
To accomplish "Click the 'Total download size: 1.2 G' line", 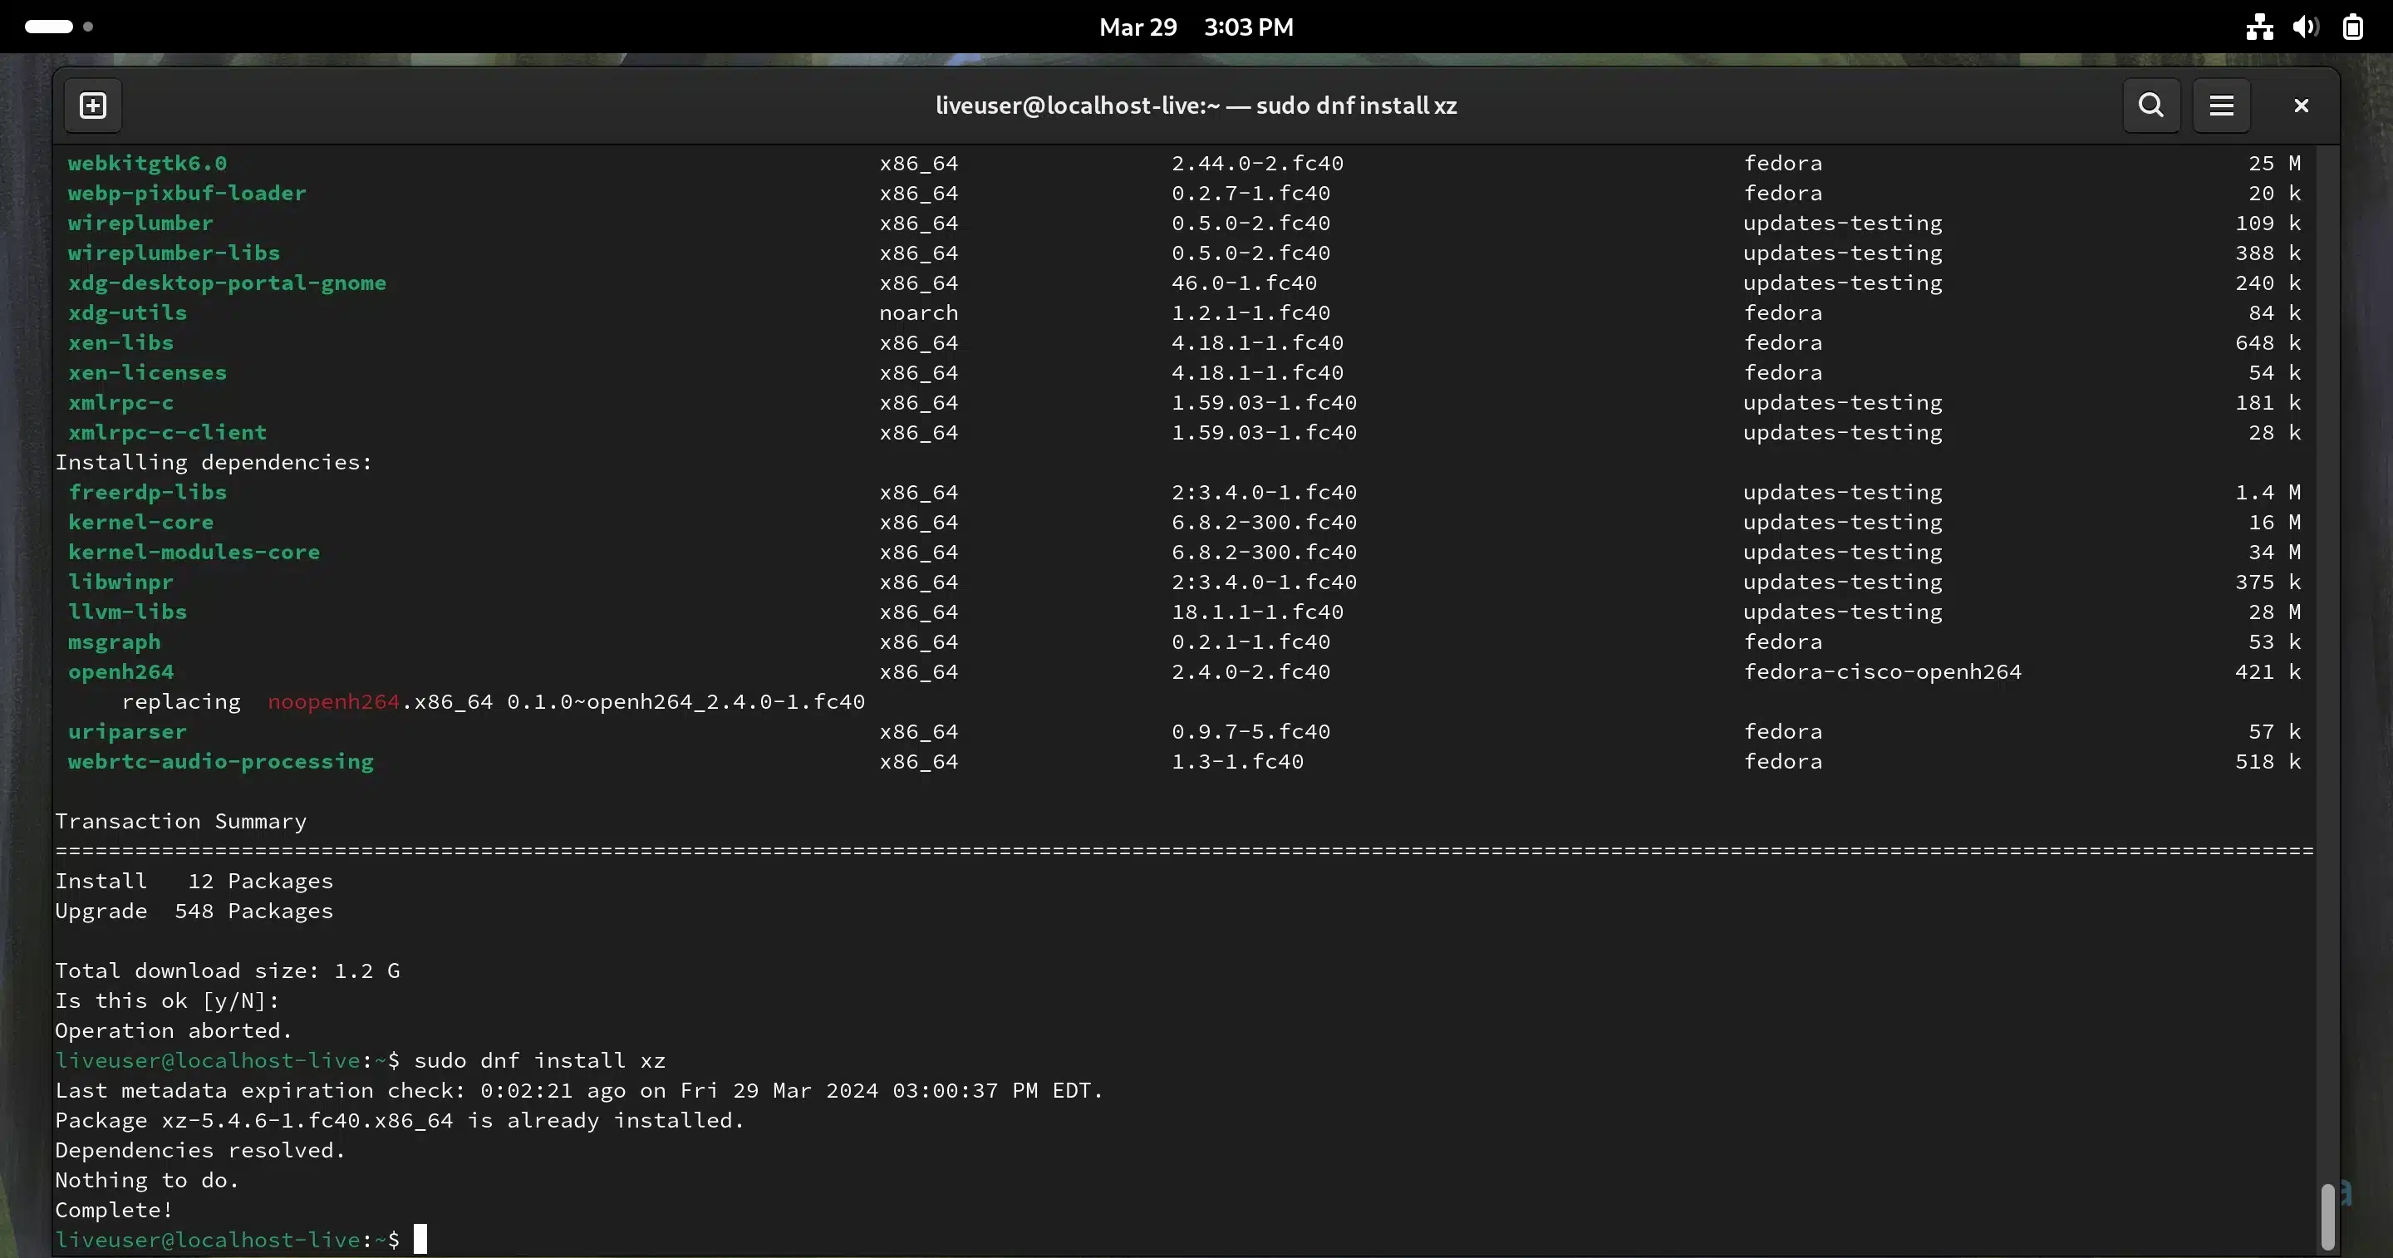I will [228, 971].
